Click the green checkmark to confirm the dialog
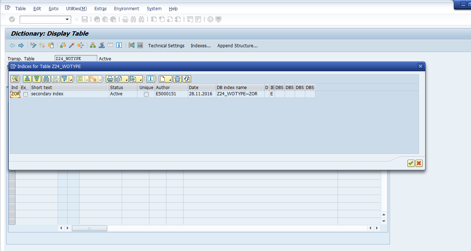 [x=411, y=163]
